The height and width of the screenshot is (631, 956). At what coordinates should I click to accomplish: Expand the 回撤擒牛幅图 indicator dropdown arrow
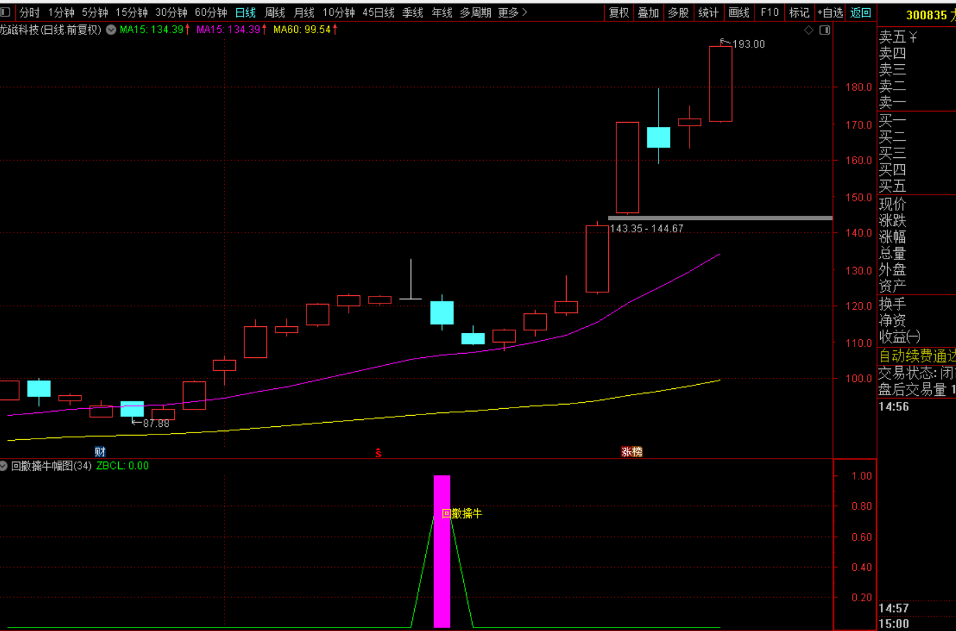3,466
